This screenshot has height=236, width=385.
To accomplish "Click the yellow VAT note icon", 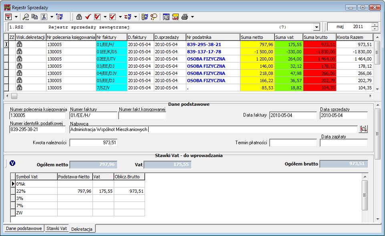I will (x=175, y=17).
